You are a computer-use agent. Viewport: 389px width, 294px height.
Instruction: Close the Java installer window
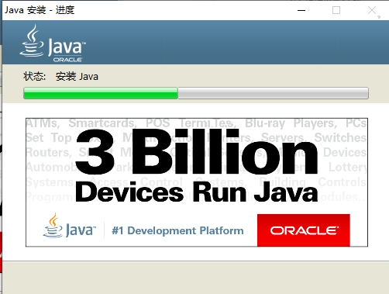tap(372, 10)
